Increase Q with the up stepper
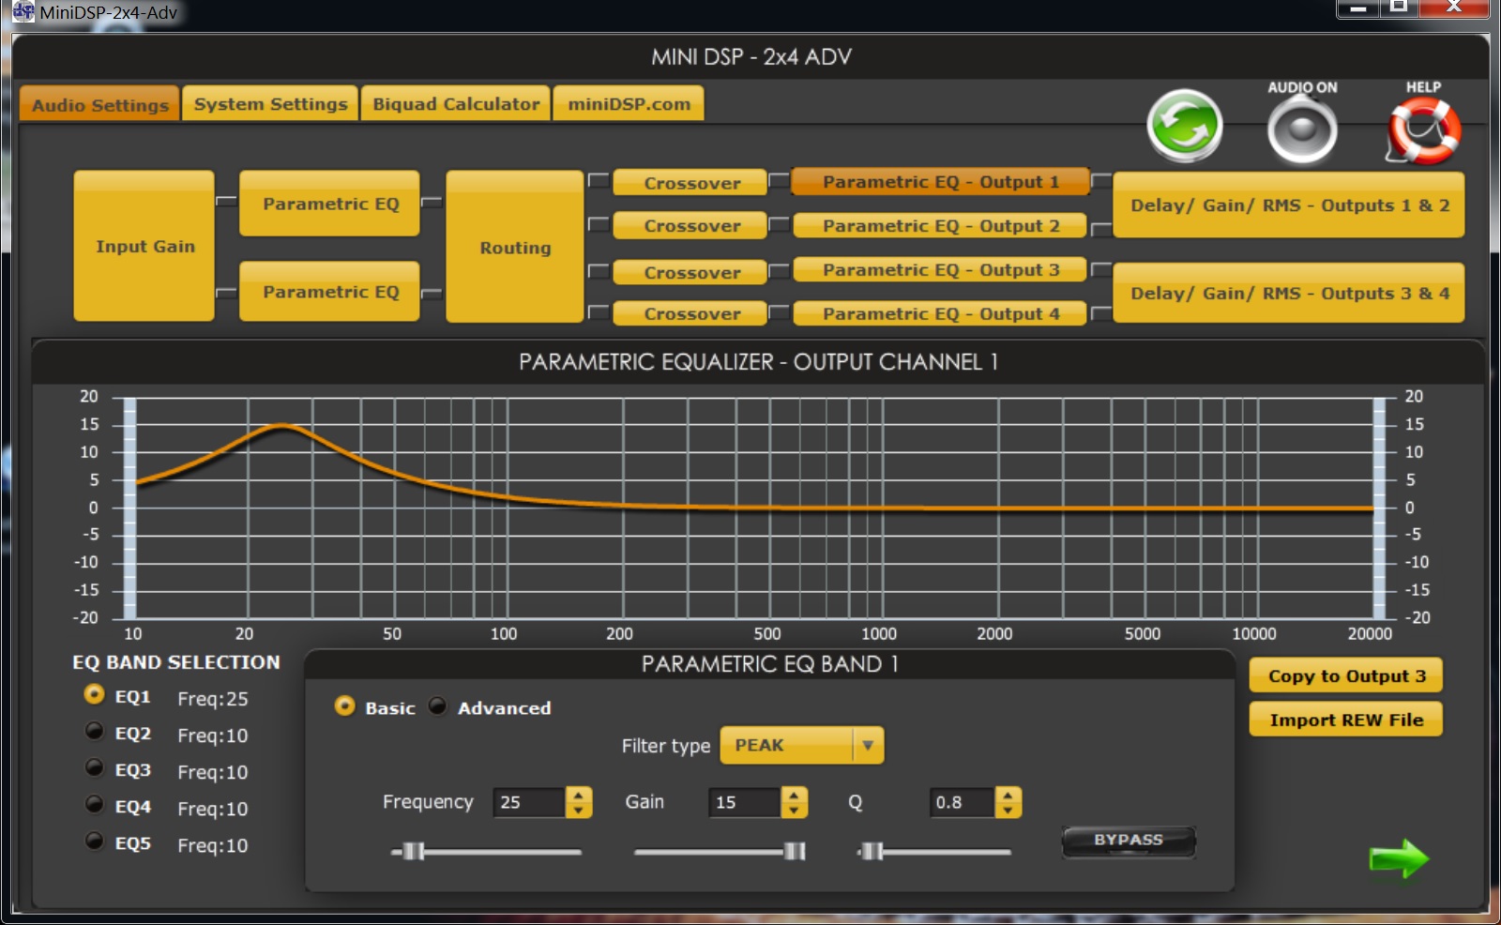The height and width of the screenshot is (925, 1501). 1008,795
